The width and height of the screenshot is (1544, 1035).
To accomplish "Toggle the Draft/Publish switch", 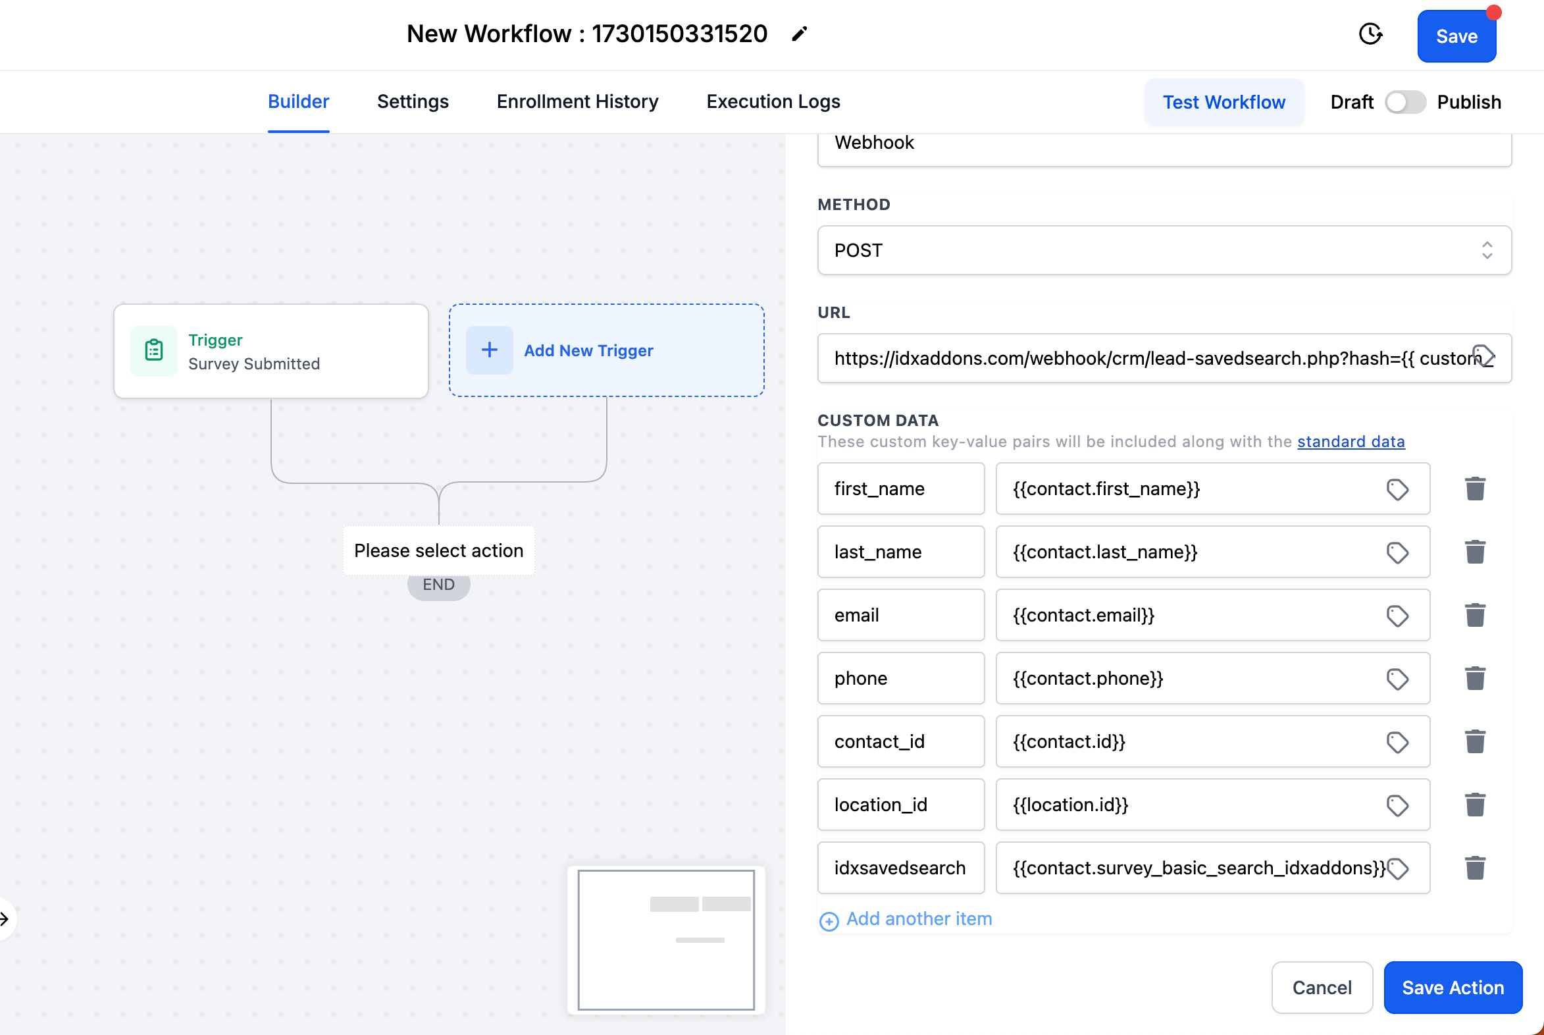I will 1404,102.
